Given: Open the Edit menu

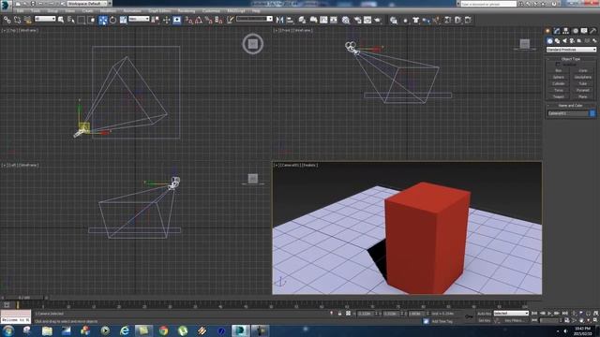Looking at the screenshot, I should tap(20, 11).
